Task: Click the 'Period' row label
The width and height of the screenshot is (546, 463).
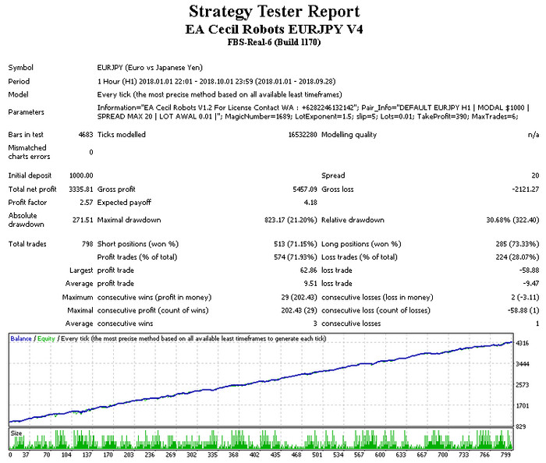Action: (x=19, y=81)
